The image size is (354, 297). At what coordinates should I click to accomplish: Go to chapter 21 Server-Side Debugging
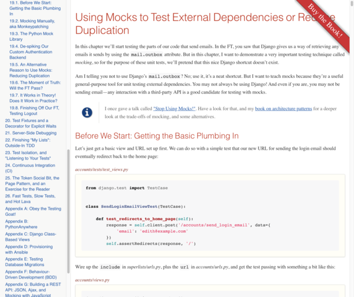coord(31,133)
